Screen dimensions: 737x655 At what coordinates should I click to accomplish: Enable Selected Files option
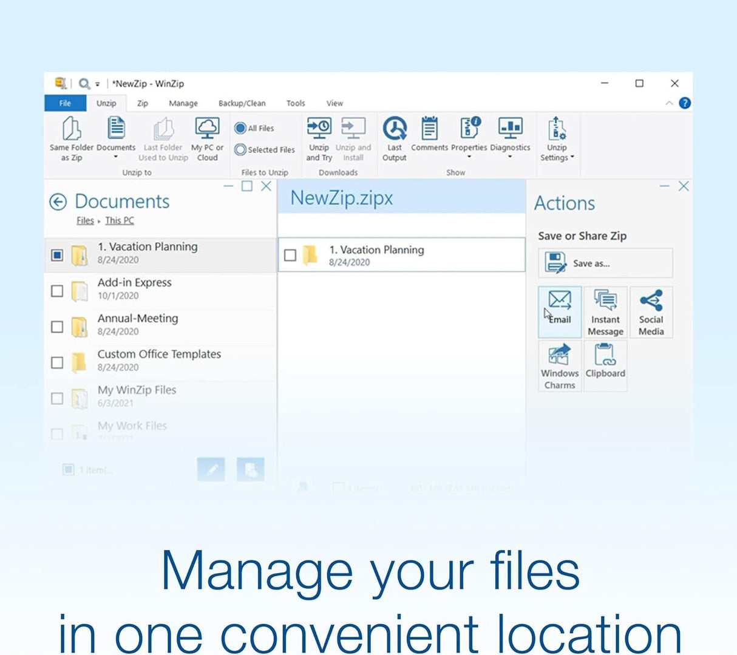[242, 149]
